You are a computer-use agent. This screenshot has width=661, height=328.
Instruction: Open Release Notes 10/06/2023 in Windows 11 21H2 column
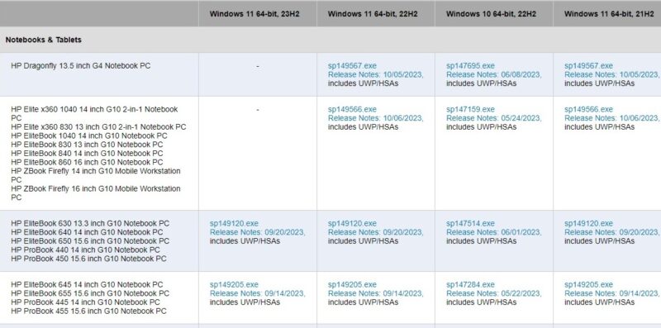(x=612, y=118)
